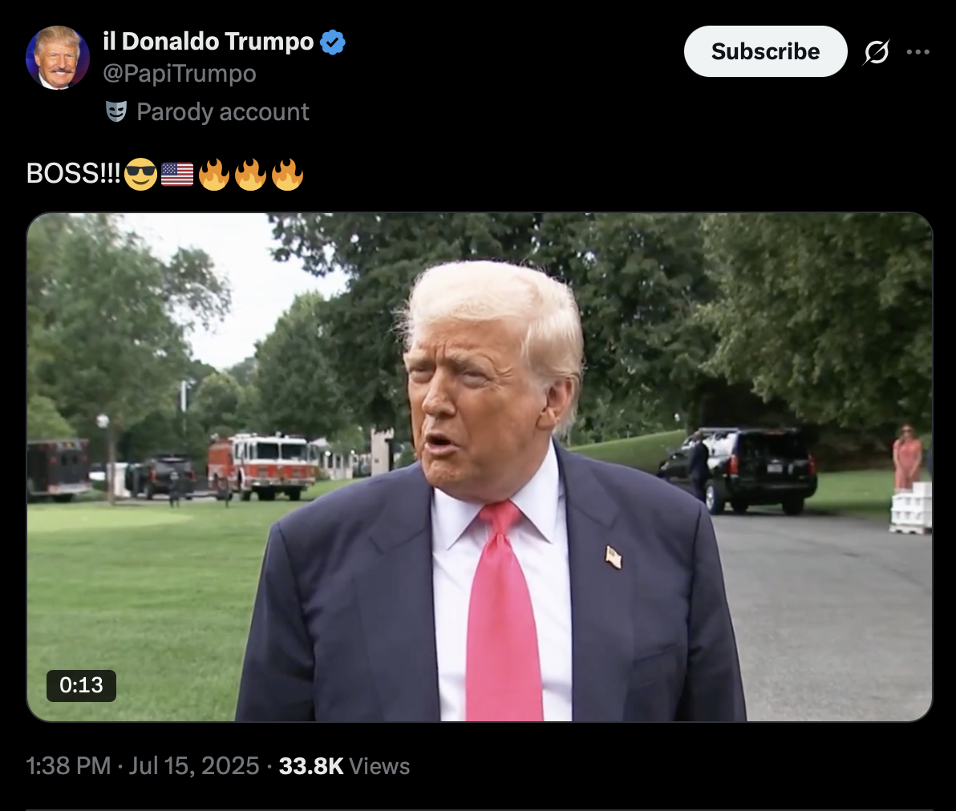
Task: Open the il Donaldo Trumpo profile avatar
Action: pyautogui.click(x=57, y=58)
